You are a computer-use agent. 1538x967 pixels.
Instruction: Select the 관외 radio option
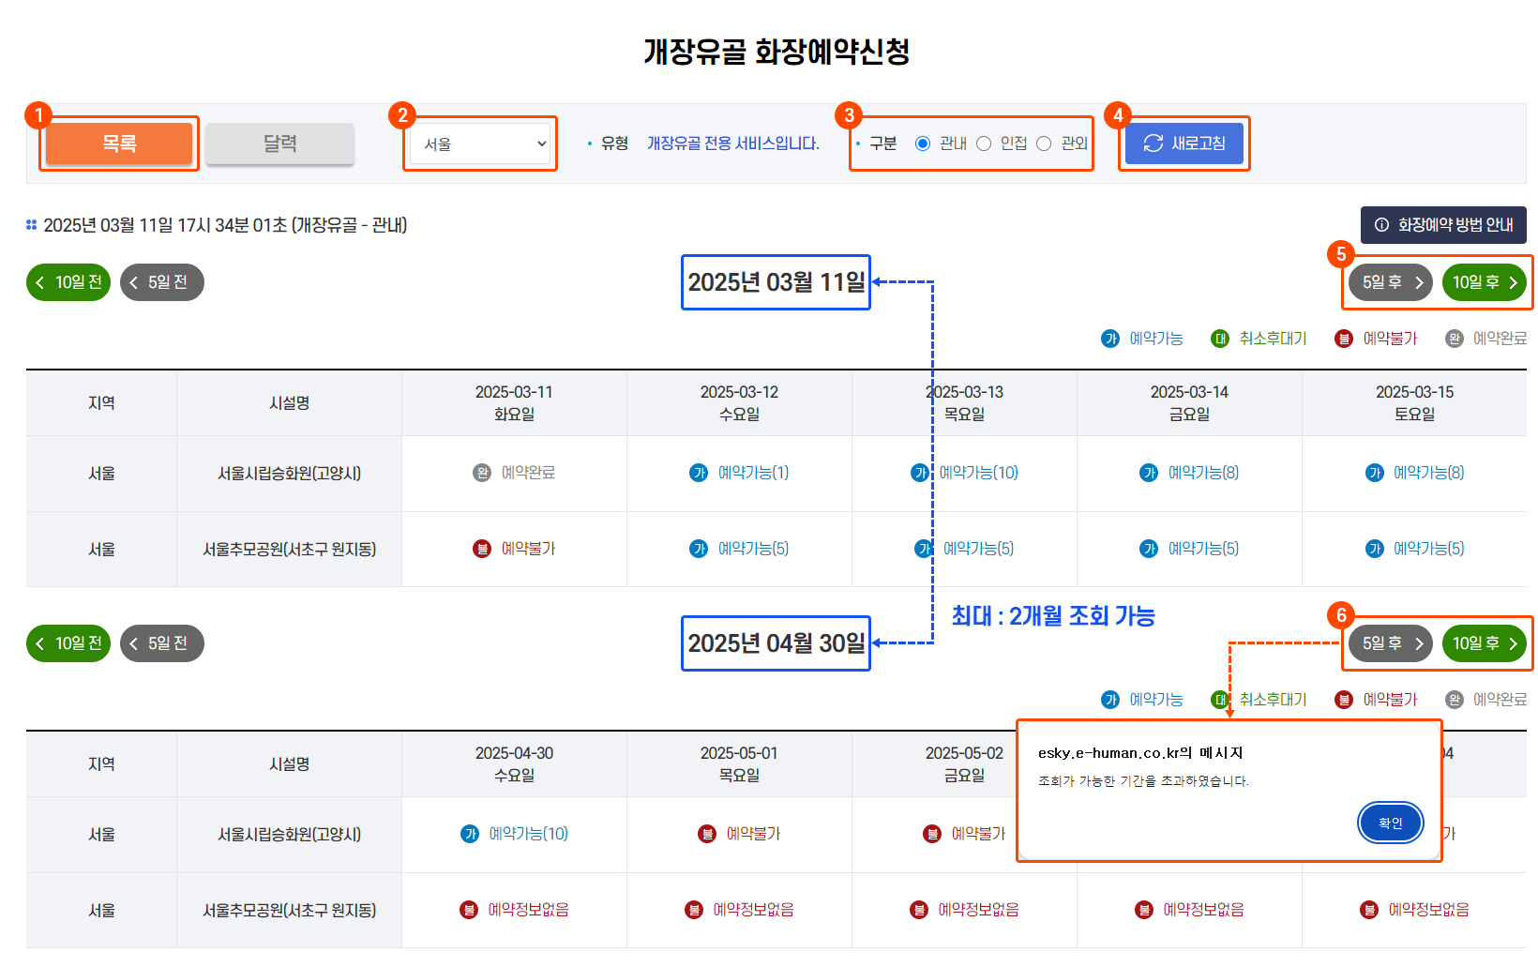(1044, 144)
